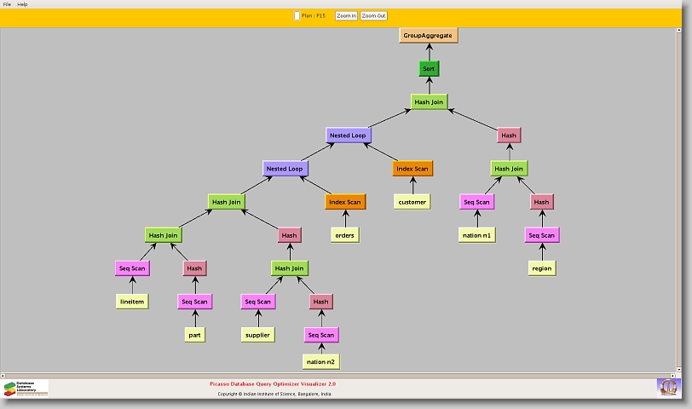Click the lineitem relation node
This screenshot has width=692, height=409.
tap(132, 301)
